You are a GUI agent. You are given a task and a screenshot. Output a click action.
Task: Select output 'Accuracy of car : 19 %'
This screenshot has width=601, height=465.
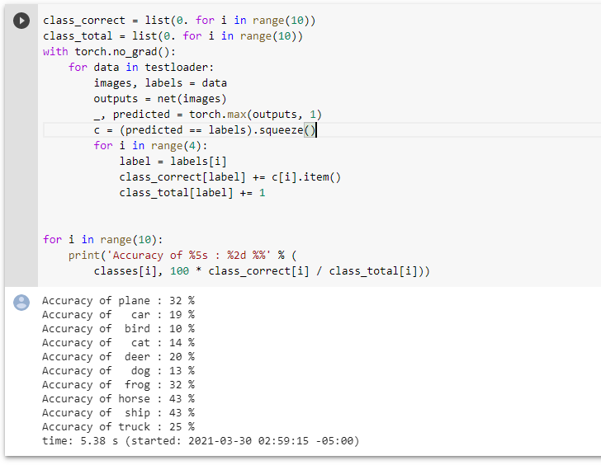click(x=118, y=315)
